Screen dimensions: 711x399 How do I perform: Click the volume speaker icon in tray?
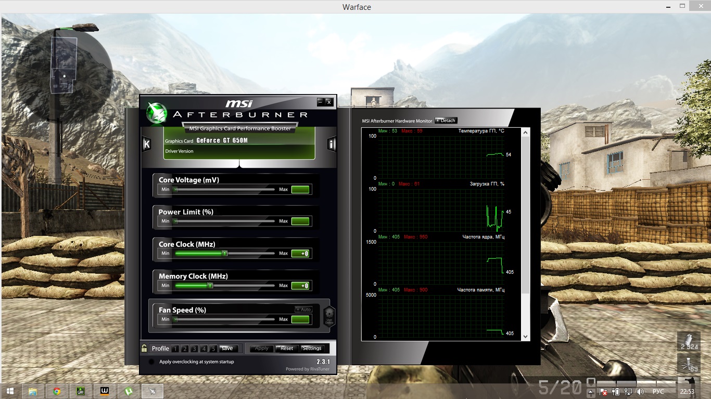(640, 392)
